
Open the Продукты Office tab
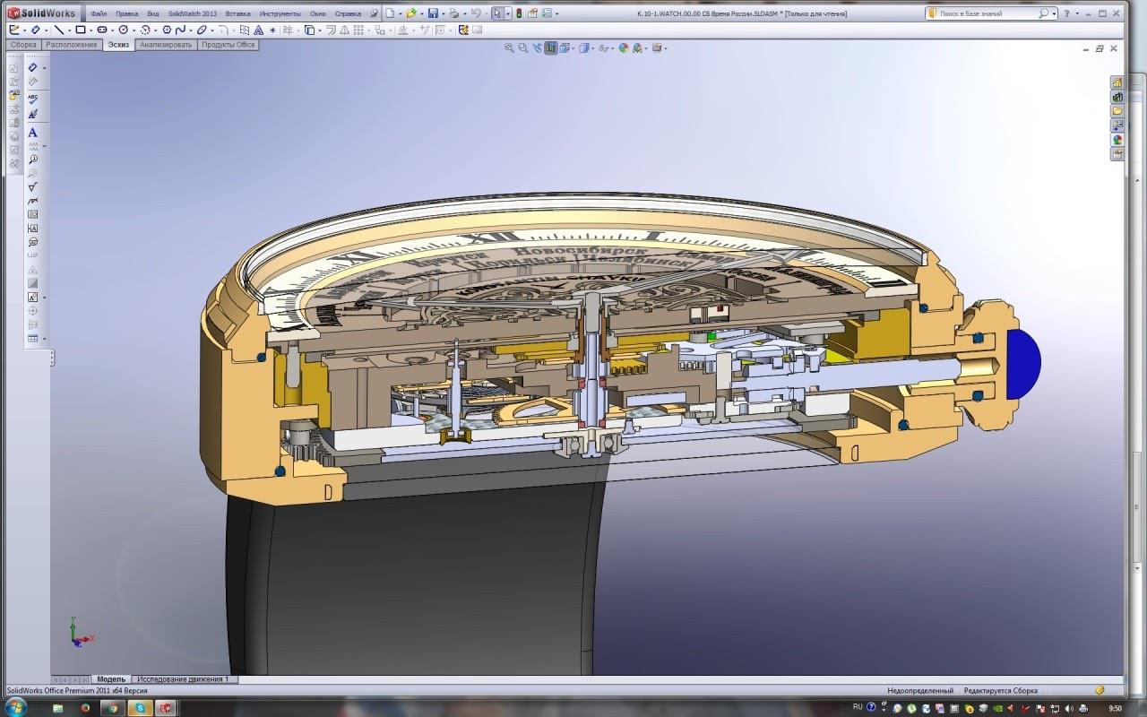click(229, 45)
